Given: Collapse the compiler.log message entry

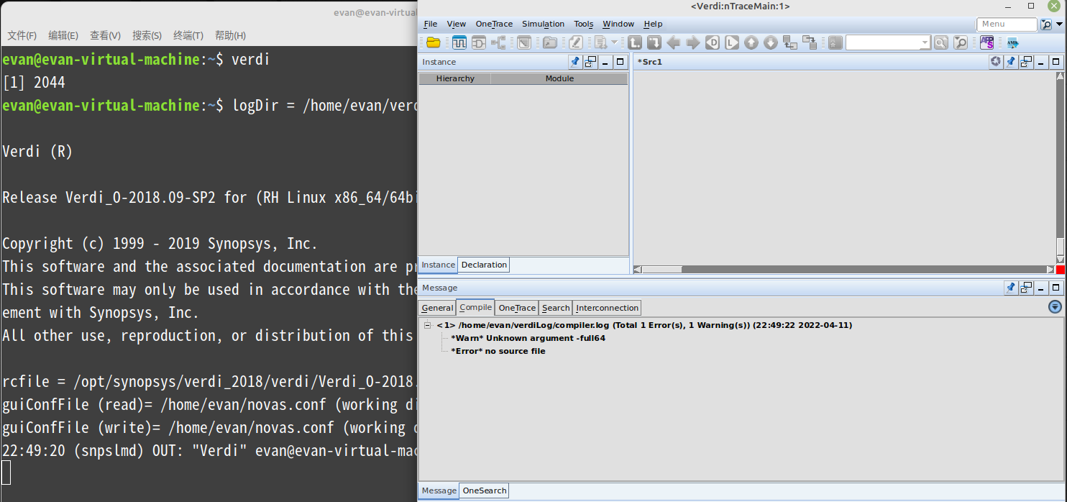Looking at the screenshot, I should [426, 325].
